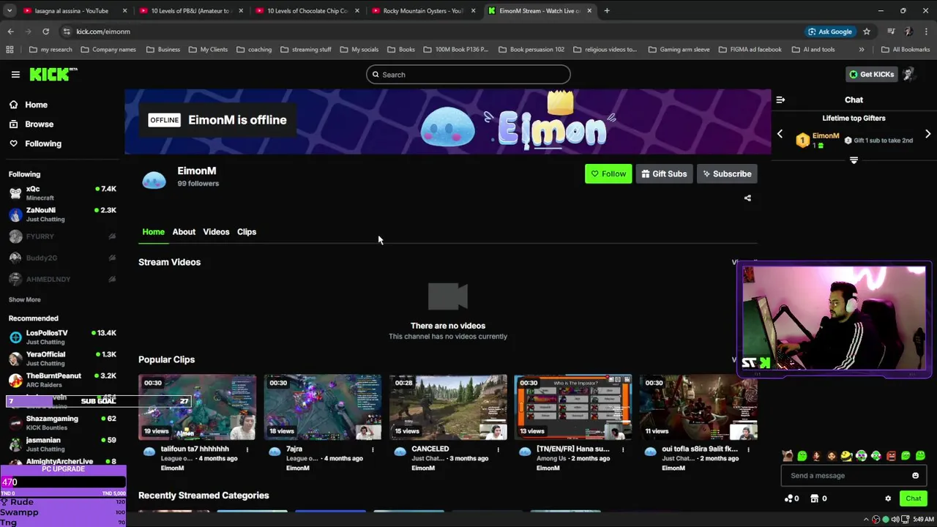Click the Gift Subs button
937x527 pixels.
(x=664, y=174)
